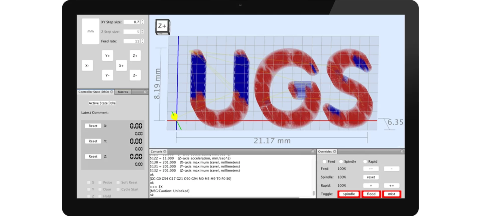481x216 pixels.
Task: Click the Cycle Start checkbox
Action: 118,189
